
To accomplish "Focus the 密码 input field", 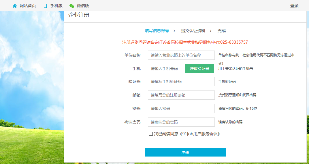I will 181,109.
